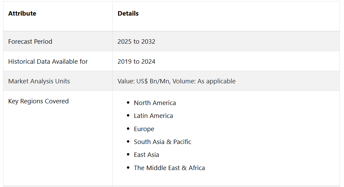Click the bullet beside Latin America
The width and height of the screenshot is (344, 187).
(128, 115)
